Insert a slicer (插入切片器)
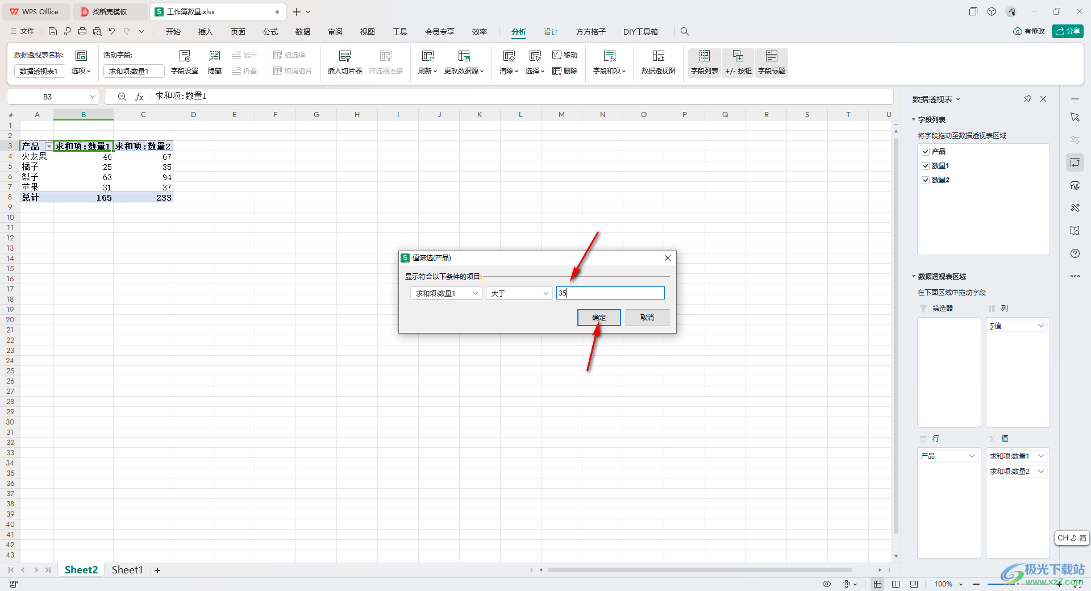The height and width of the screenshot is (591, 1091). [x=344, y=63]
